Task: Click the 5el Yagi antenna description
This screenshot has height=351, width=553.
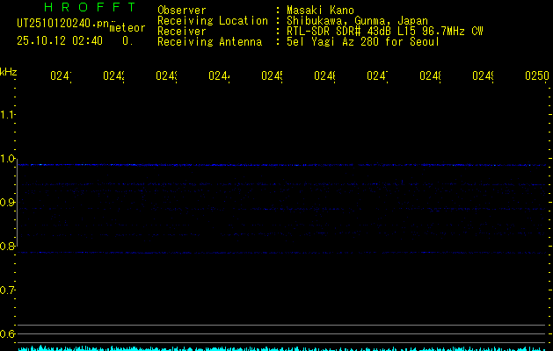Action: [363, 41]
